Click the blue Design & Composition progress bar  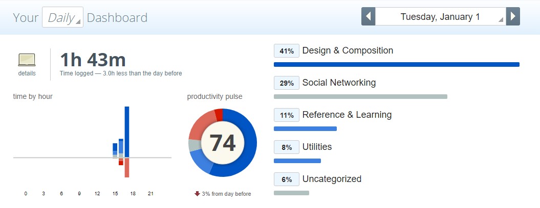(396, 65)
